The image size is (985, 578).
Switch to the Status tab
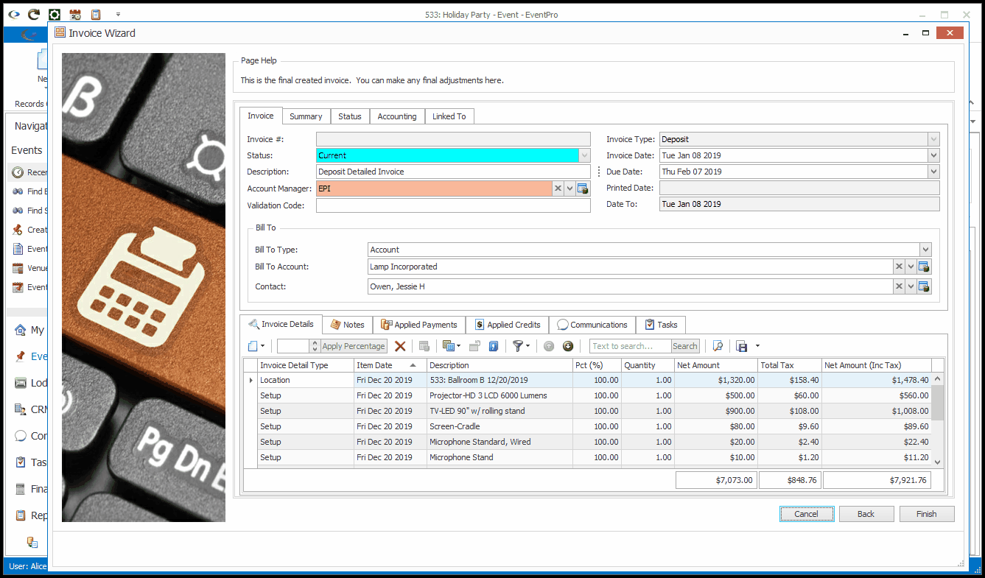tap(350, 116)
